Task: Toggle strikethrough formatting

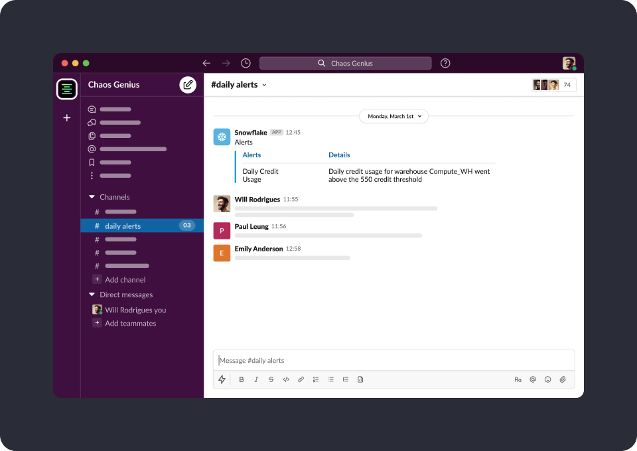Action: coord(271,379)
